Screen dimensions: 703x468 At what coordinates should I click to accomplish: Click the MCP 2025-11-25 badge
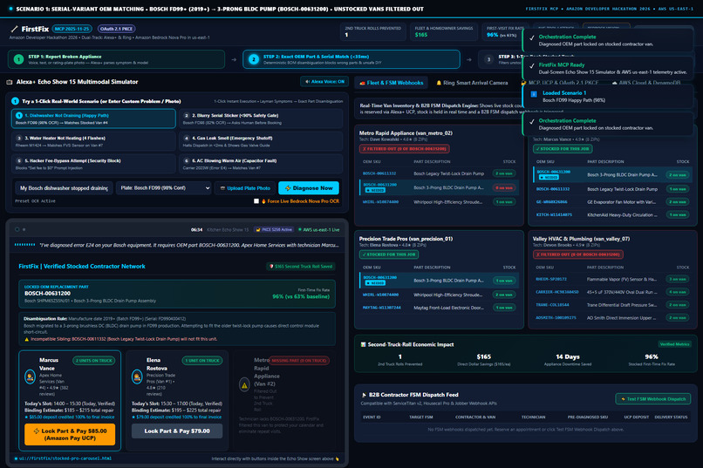(x=72, y=29)
